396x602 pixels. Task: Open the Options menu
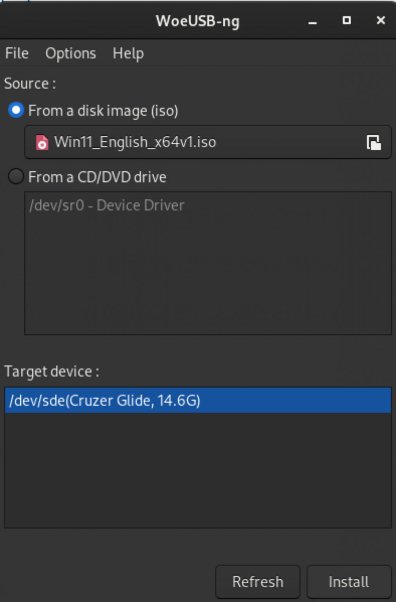coord(71,54)
